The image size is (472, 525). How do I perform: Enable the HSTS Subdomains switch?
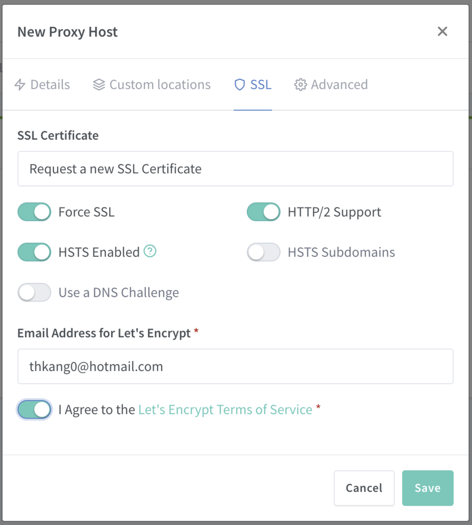coord(264,252)
